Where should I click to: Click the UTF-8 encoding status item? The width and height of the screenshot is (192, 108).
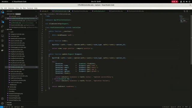179,107
